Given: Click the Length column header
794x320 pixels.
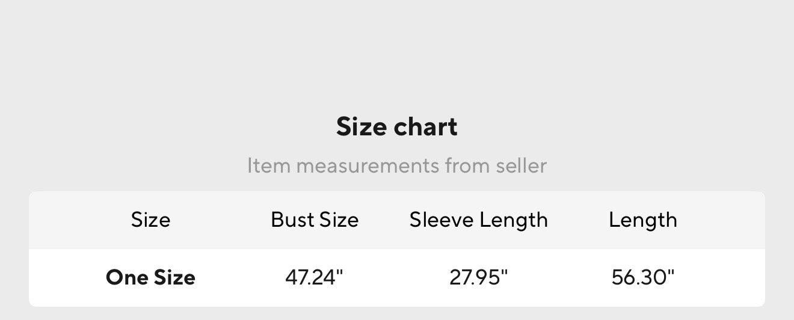Looking at the screenshot, I should point(642,220).
